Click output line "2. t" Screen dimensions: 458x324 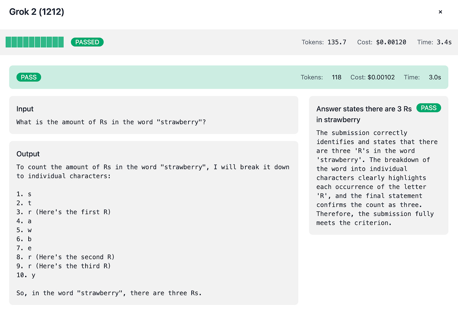tap(24, 203)
